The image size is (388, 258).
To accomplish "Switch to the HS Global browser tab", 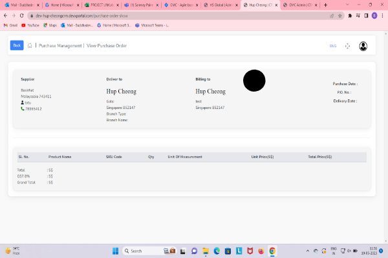I will pos(221,5).
